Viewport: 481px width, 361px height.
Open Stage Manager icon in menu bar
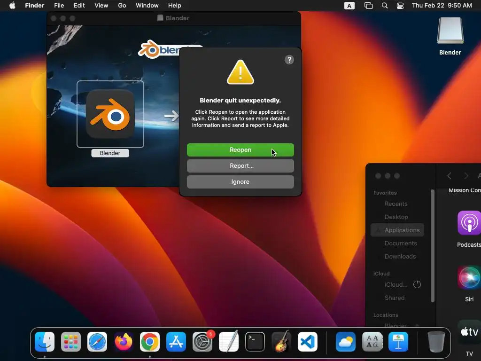tap(368, 6)
